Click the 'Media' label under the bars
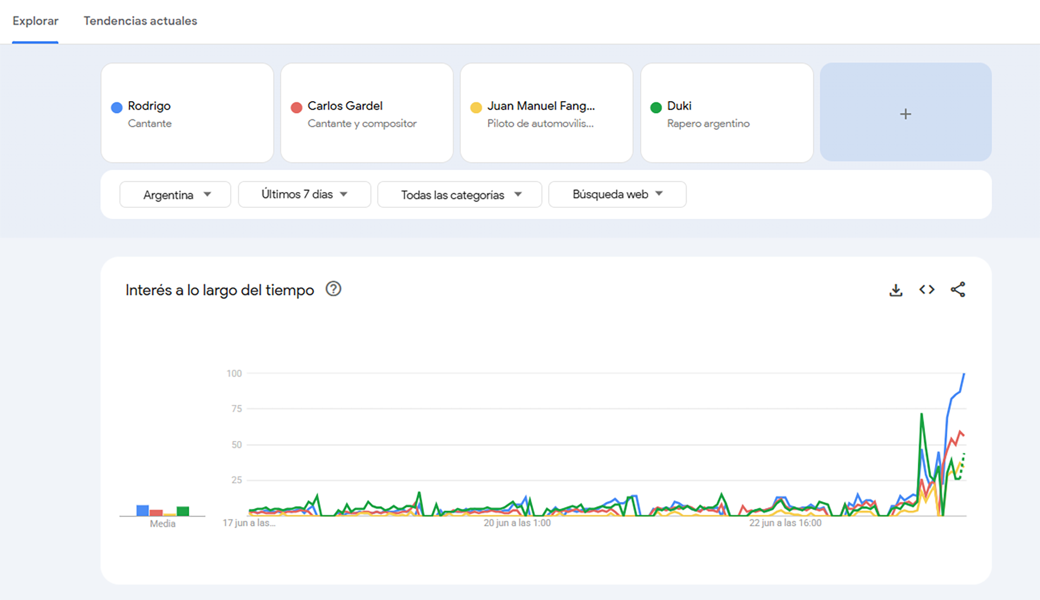Image resolution: width=1040 pixels, height=600 pixels. (162, 524)
